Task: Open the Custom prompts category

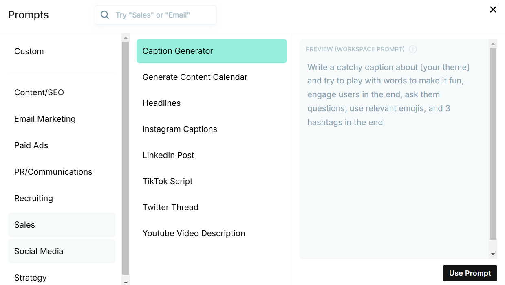Action: [x=29, y=51]
